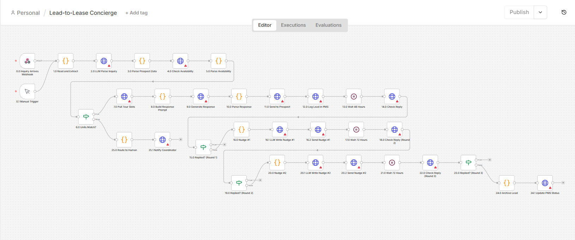Select the 8.0 Build Response Prompt node
575x240 pixels.
pyautogui.click(x=162, y=96)
